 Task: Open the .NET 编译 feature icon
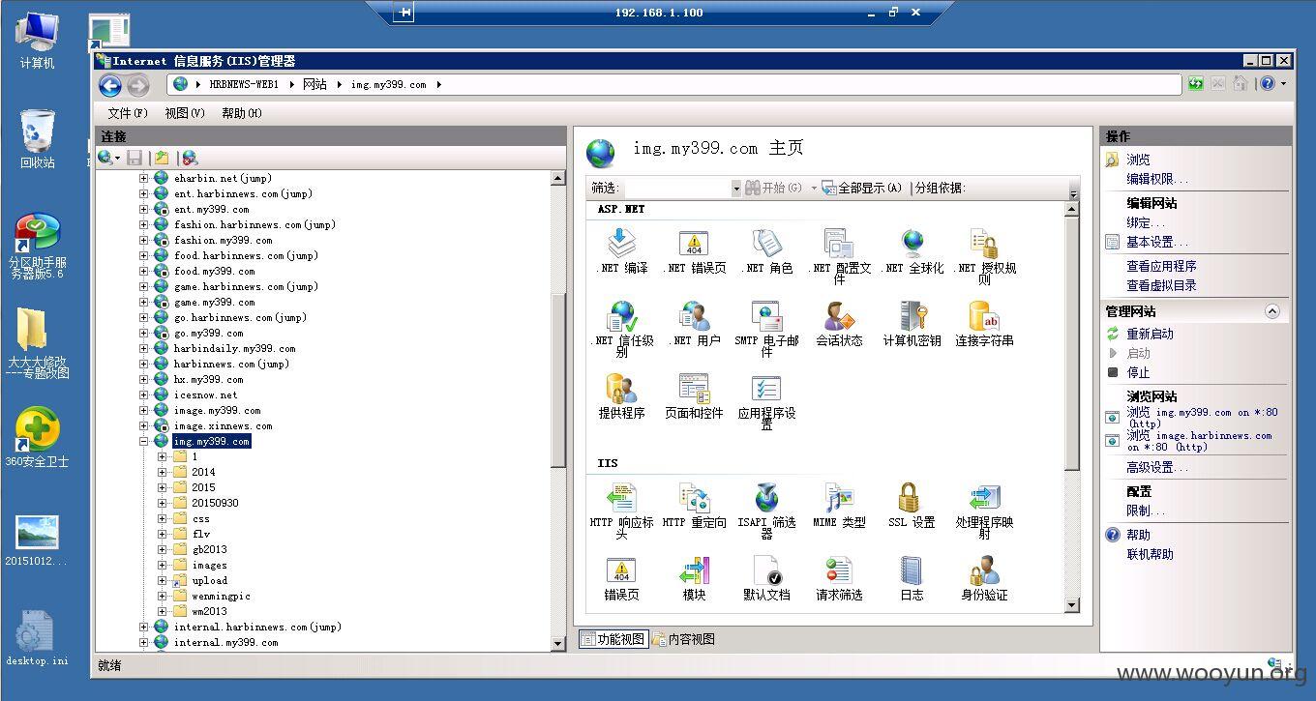621,251
